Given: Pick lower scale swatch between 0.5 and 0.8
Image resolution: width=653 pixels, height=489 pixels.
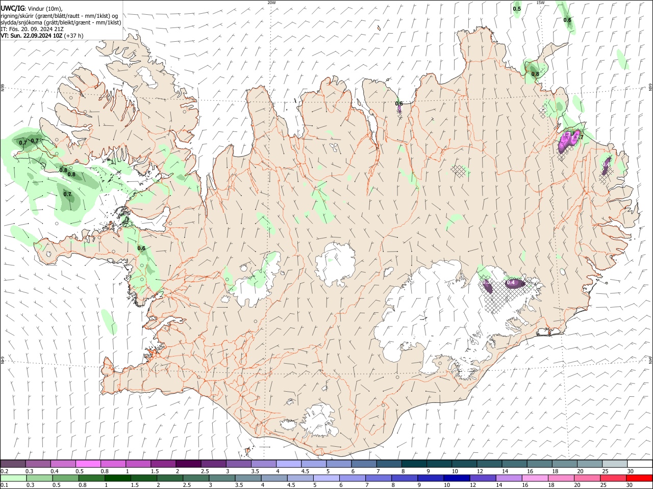Looking at the screenshot, I should pyautogui.click(x=66, y=478).
